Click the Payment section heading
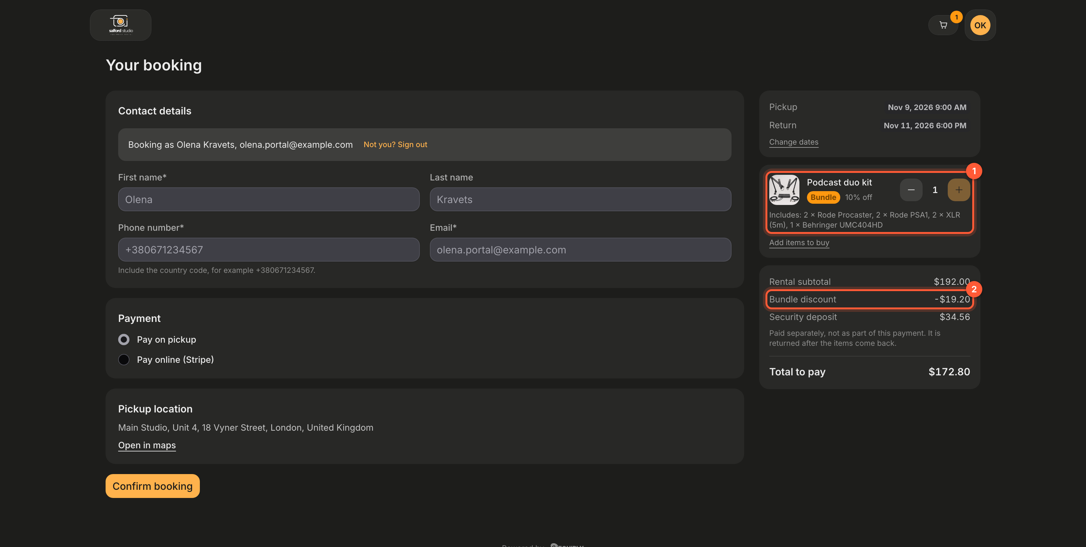This screenshot has height=547, width=1086. click(x=139, y=318)
